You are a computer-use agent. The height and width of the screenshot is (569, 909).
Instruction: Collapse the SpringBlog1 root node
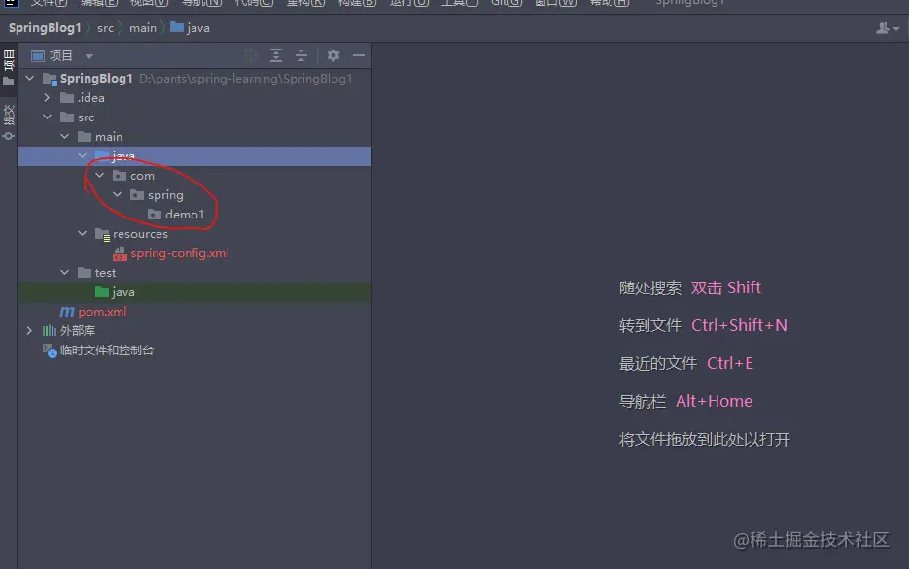tap(29, 78)
